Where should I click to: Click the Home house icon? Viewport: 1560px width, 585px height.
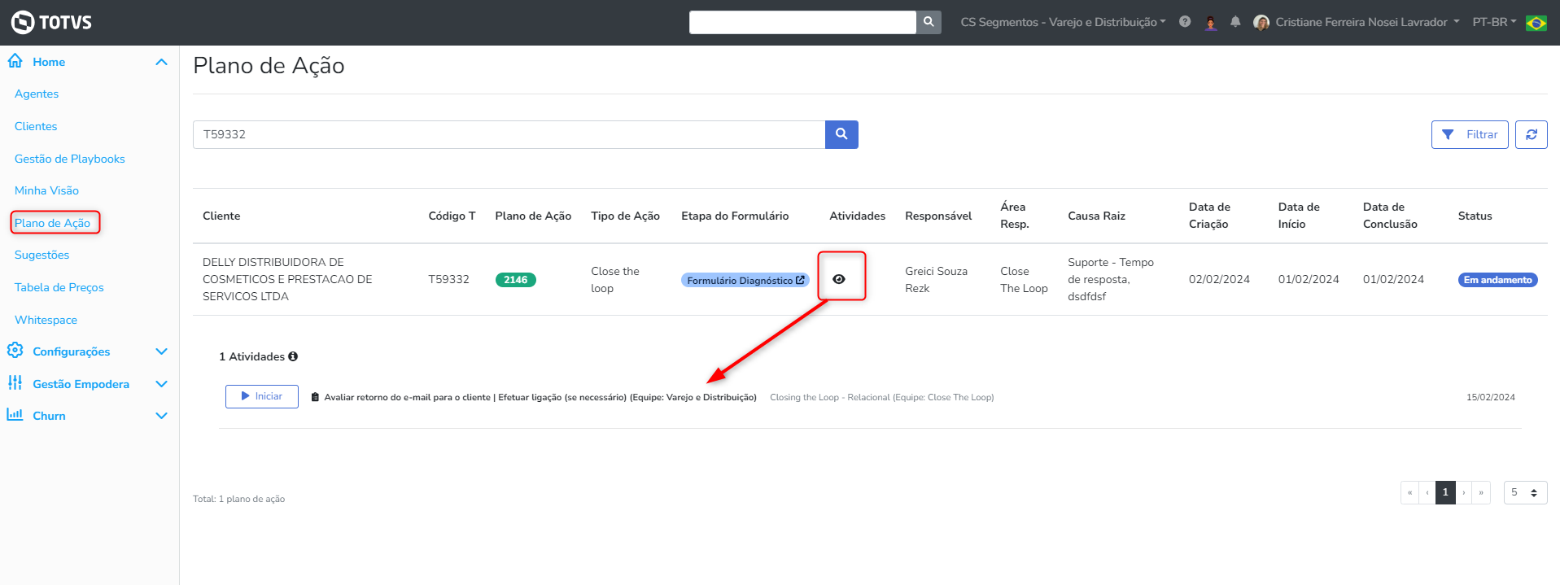[x=15, y=61]
